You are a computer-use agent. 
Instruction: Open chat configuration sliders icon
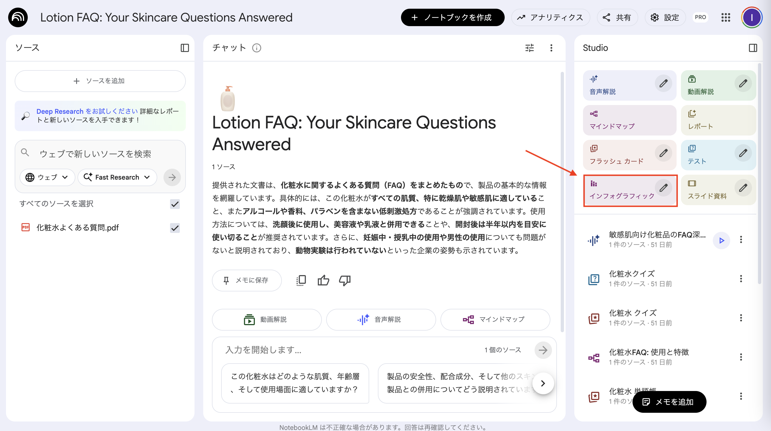(529, 48)
